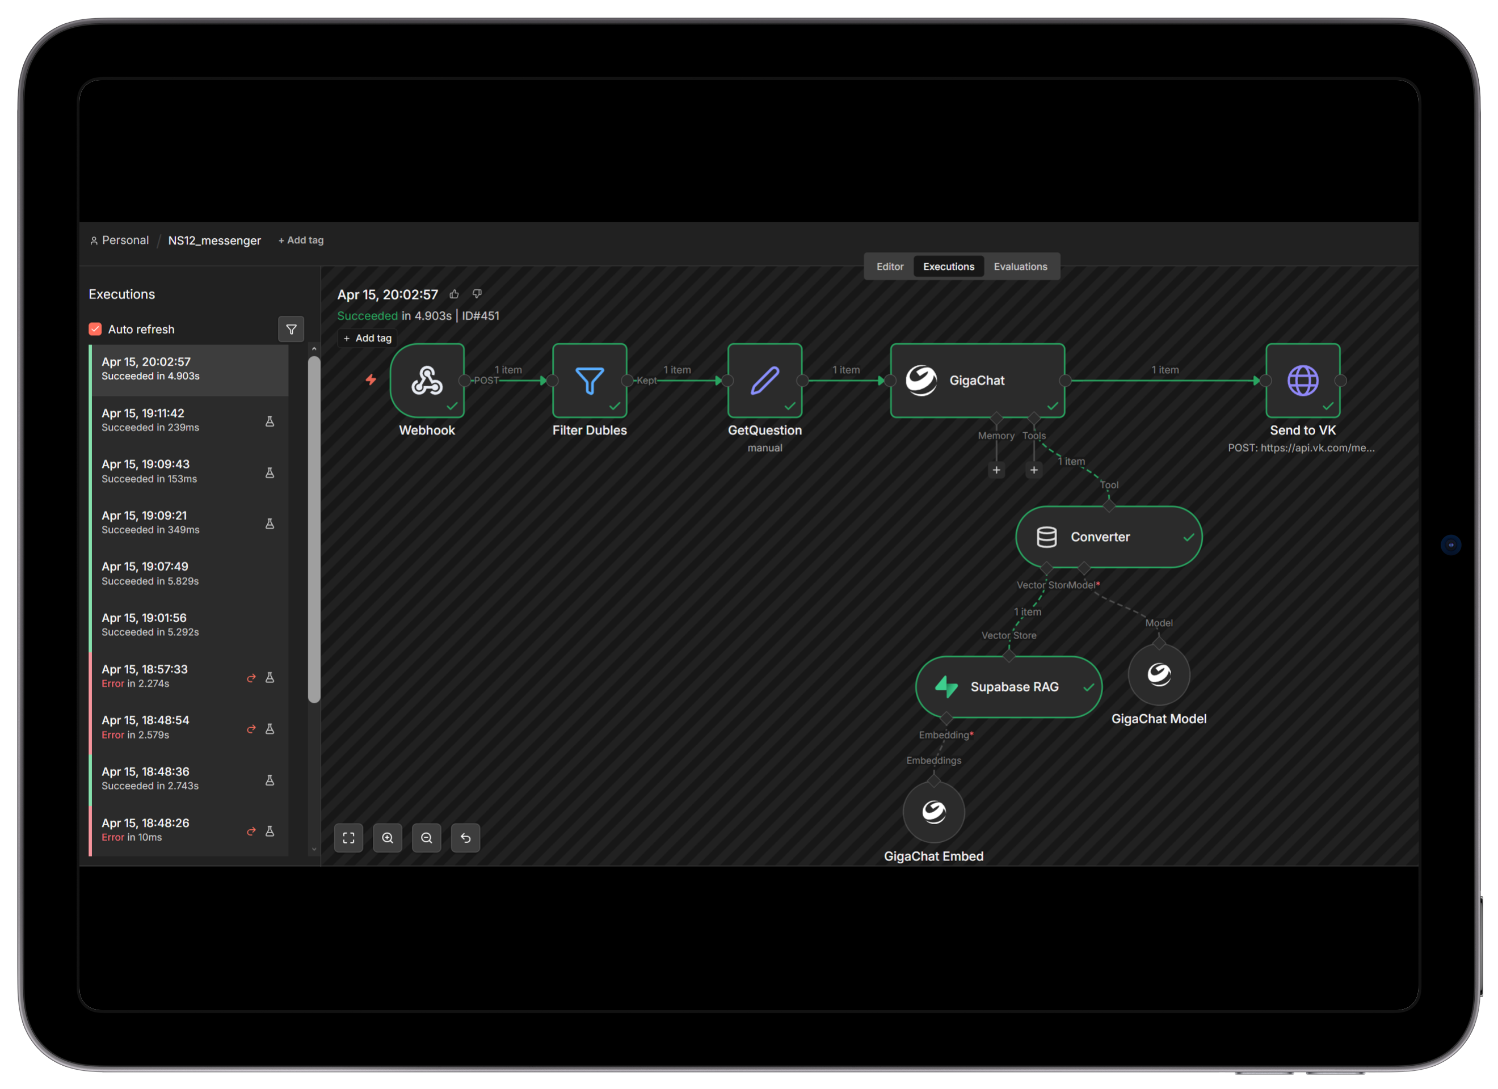
Task: Select the Executions tab
Action: (949, 266)
